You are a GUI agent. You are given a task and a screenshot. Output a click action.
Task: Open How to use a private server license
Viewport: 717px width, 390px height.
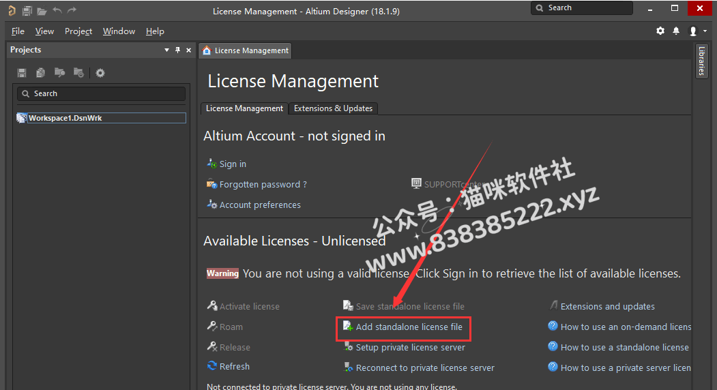[626, 367]
